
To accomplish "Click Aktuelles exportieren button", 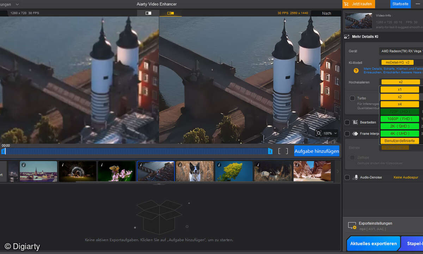I will [373, 243].
